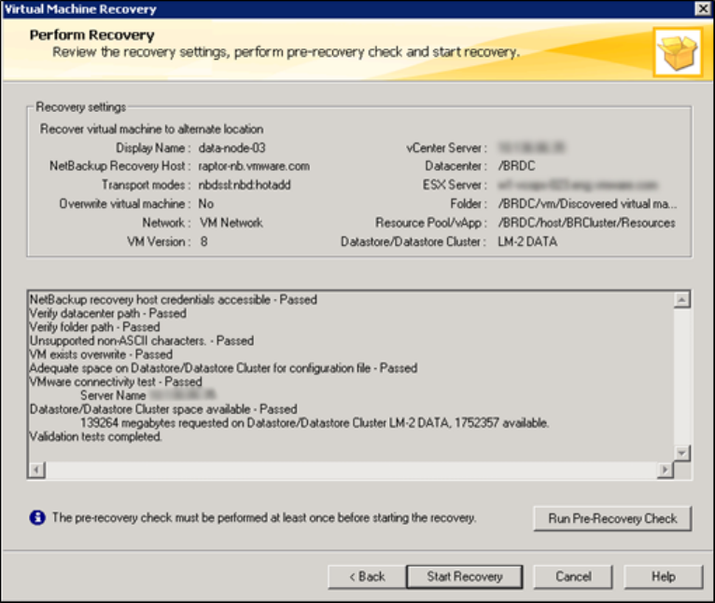Select the Datastore value LM-2 DATA
Image resolution: width=715 pixels, height=603 pixels.
pos(527,241)
